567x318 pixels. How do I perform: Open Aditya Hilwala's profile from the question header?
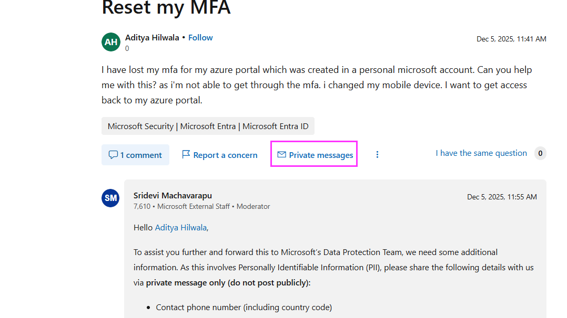pos(152,37)
